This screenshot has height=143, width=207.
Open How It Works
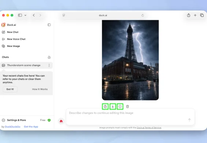[x=40, y=89]
